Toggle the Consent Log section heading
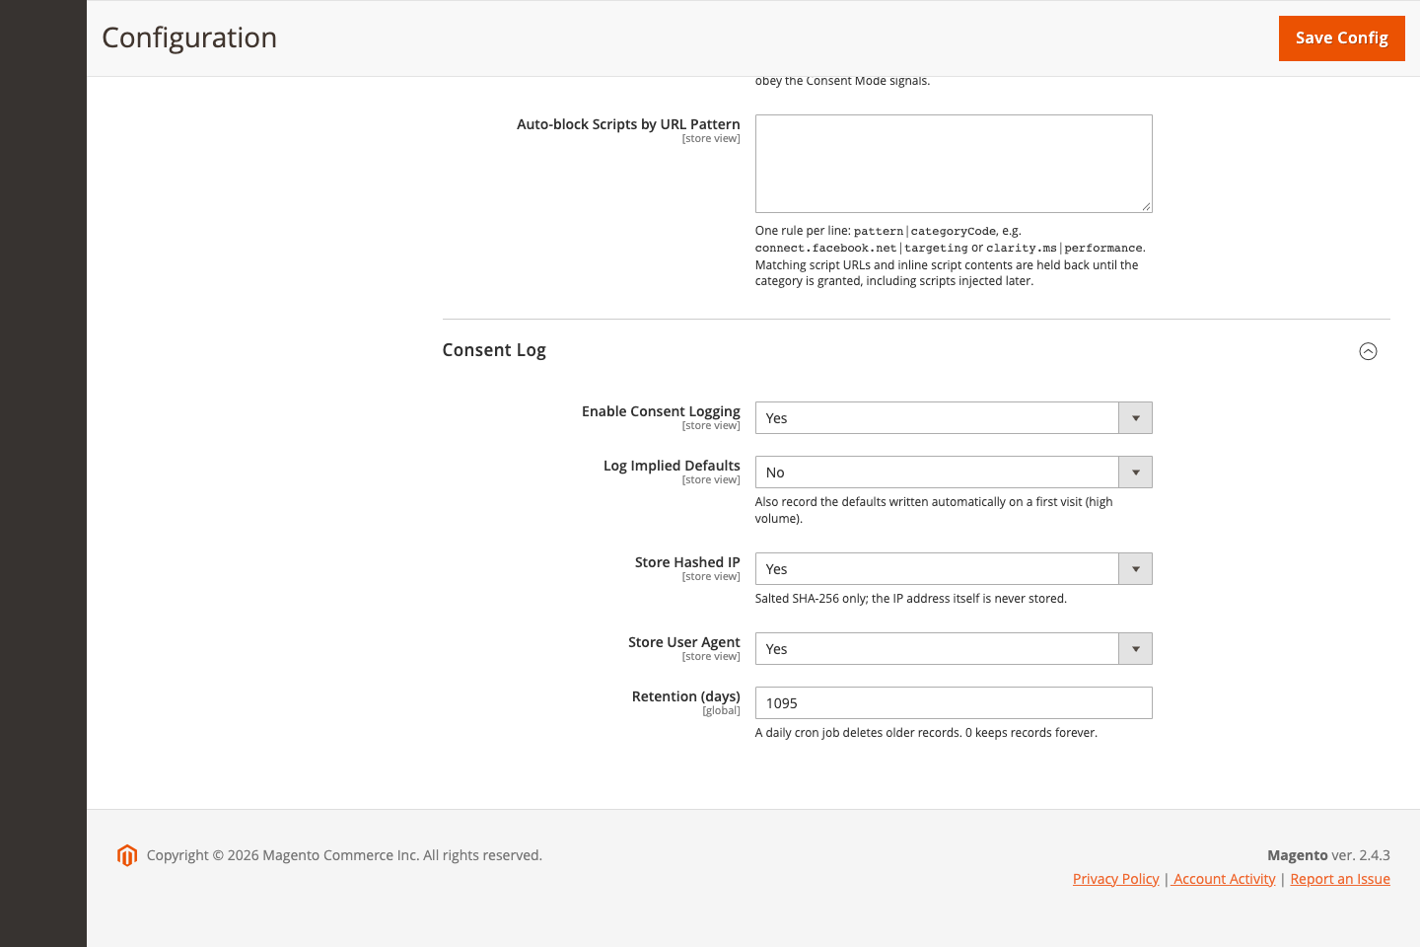Viewport: 1420px width, 947px height. click(494, 350)
